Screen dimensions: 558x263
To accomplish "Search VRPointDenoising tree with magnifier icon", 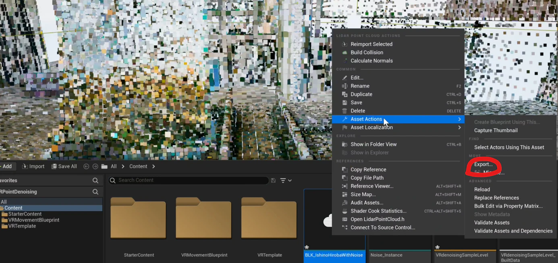I will pyautogui.click(x=95, y=192).
